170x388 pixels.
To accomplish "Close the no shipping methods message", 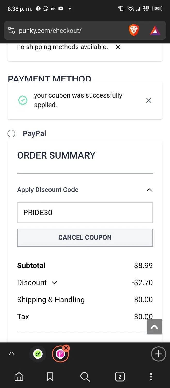I will [118, 47].
